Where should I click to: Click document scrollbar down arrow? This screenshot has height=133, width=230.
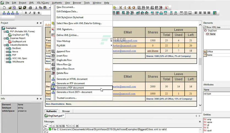(200, 105)
